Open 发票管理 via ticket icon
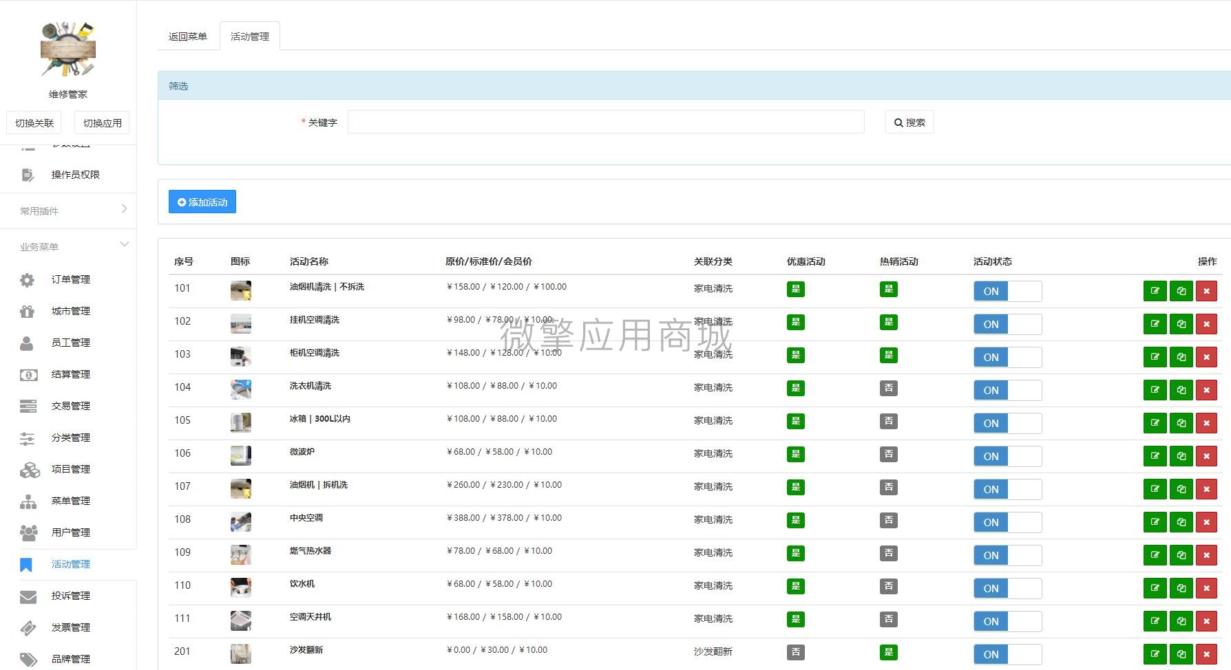This screenshot has height=670, width=1231. coord(28,628)
